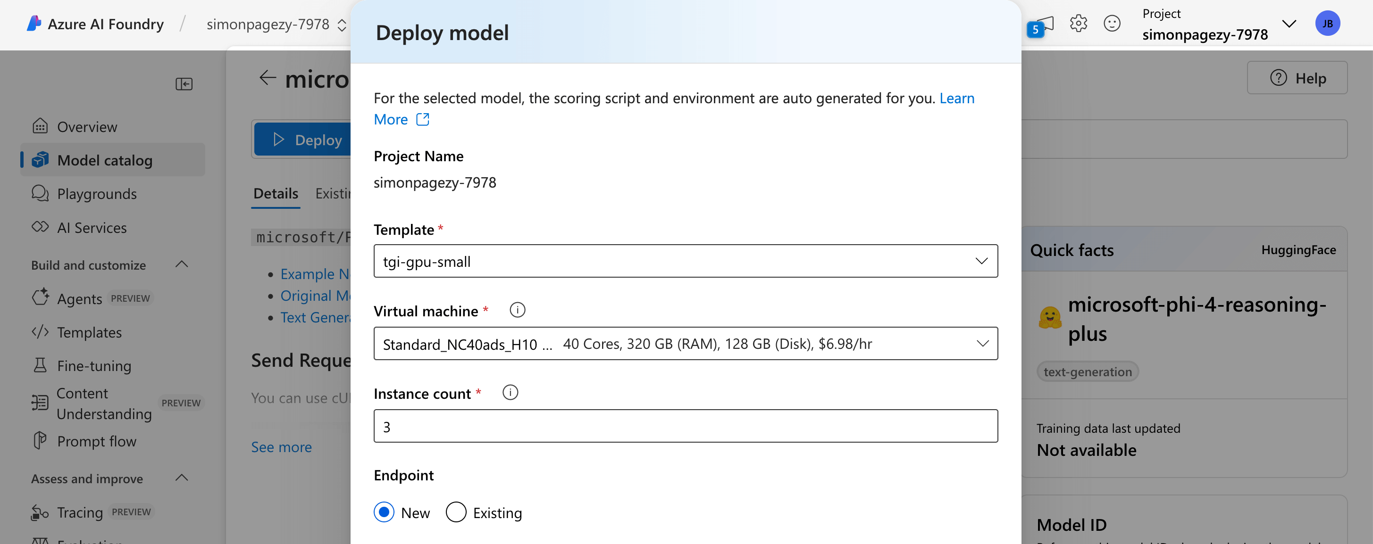Open Prompt flow in sidebar
This screenshot has width=1373, height=544.
click(x=112, y=441)
